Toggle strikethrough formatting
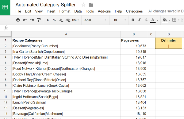184x119 pixels. click(146, 20)
